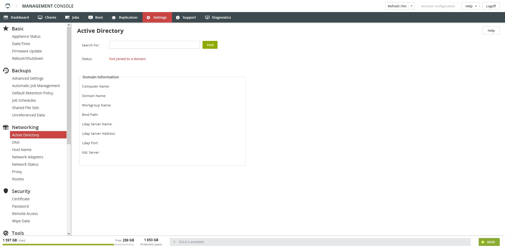Screen dimensions: 505x248
Task: Click the Jobs icon in navigation bar
Action: (x=67, y=17)
